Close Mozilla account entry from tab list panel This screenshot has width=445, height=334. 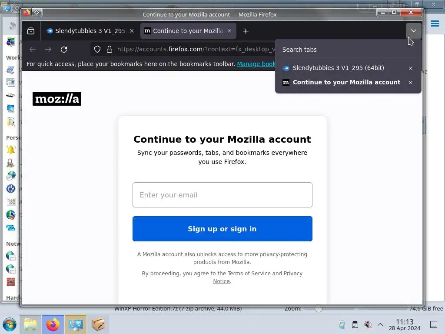(411, 83)
